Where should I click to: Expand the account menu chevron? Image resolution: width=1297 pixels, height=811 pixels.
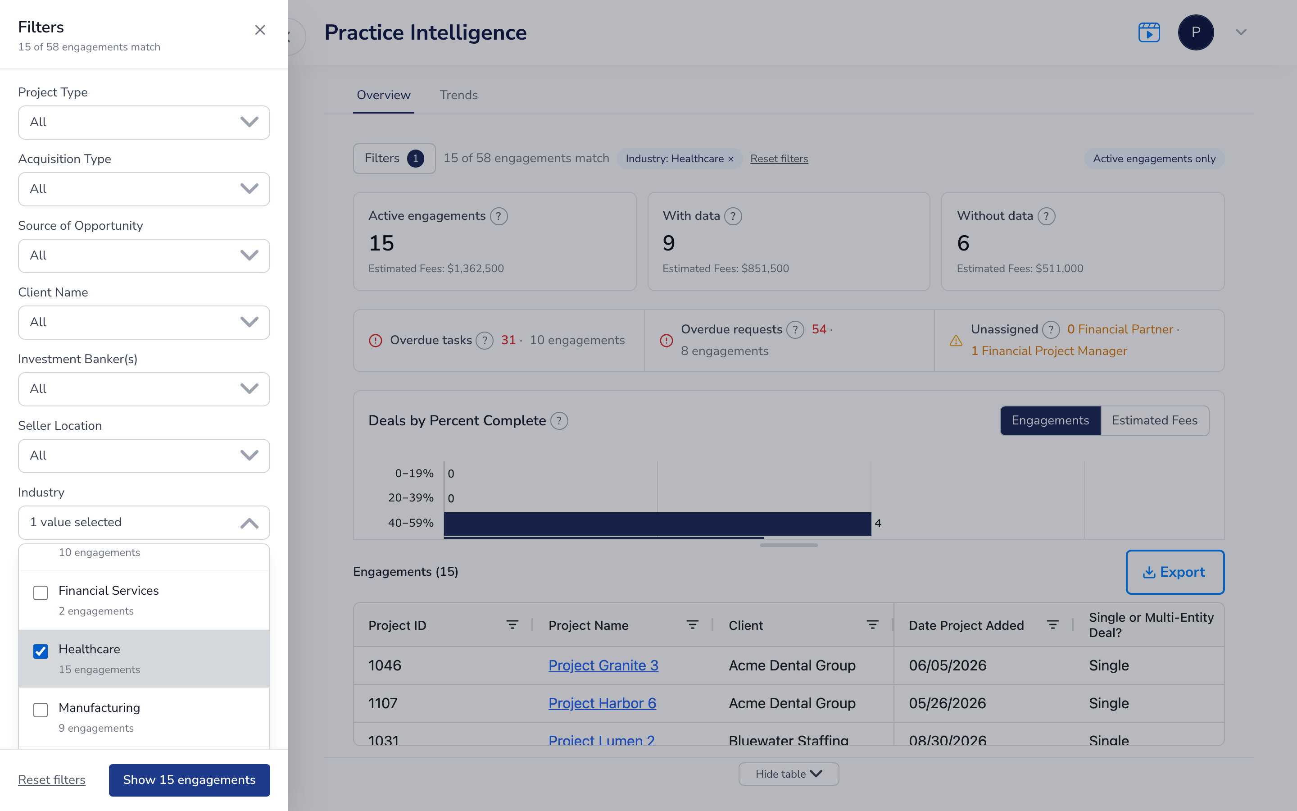point(1241,32)
